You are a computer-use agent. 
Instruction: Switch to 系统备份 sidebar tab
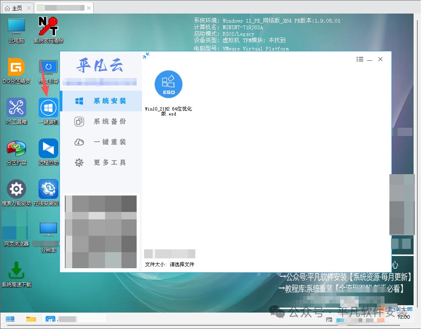point(102,122)
